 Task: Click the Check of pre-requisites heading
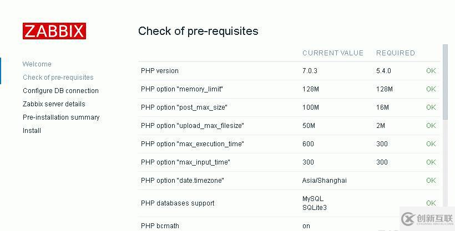(198, 31)
